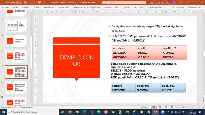Select slide 6 thumbnail
Image resolution: width=205 pixels, height=115 pixels.
click(x=16, y=26)
